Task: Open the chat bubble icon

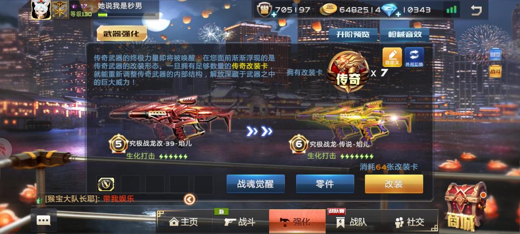Action: (43, 220)
